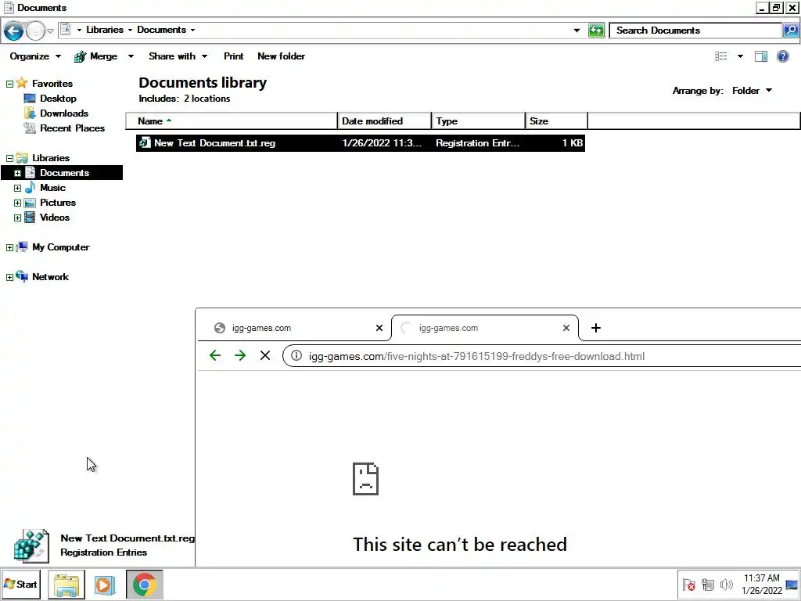Viewport: 801px width, 601px height.
Task: Open the More view options dropdown arrow
Action: 740,56
